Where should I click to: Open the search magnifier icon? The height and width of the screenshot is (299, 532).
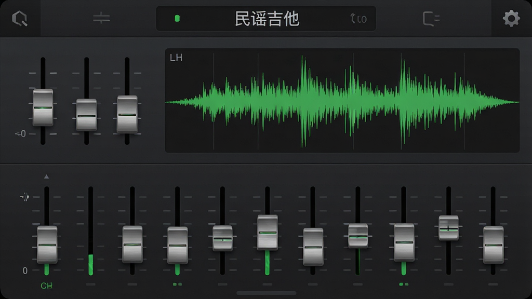click(x=20, y=18)
